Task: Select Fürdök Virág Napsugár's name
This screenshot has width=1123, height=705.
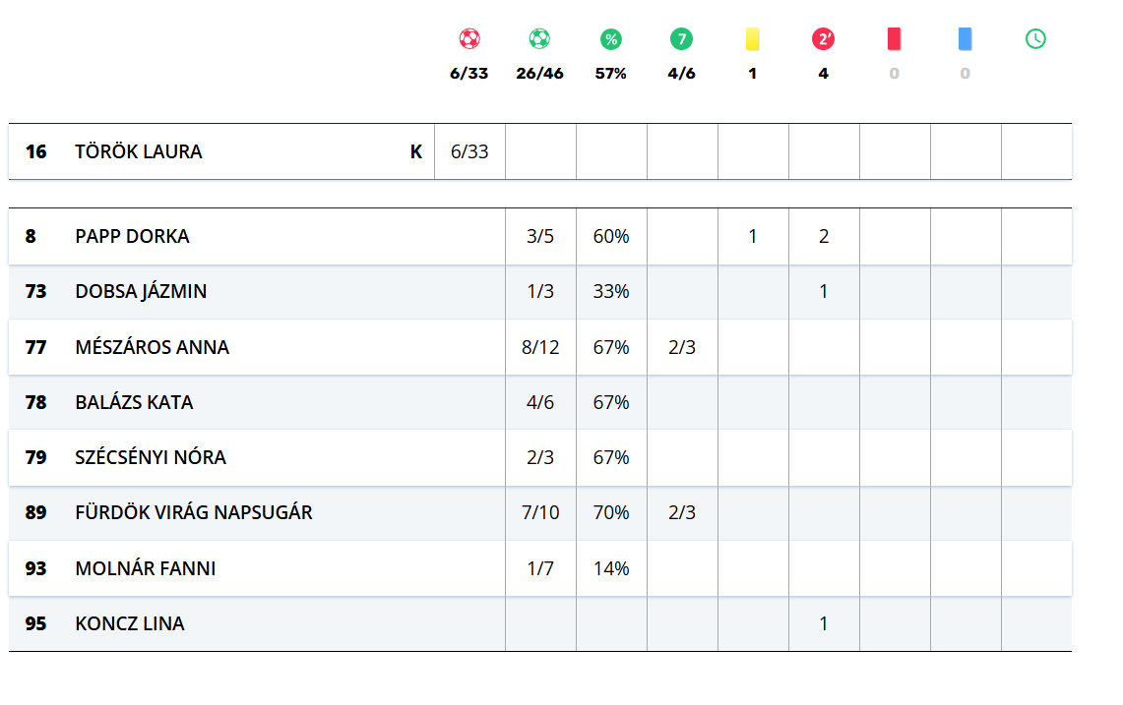Action: click(194, 512)
